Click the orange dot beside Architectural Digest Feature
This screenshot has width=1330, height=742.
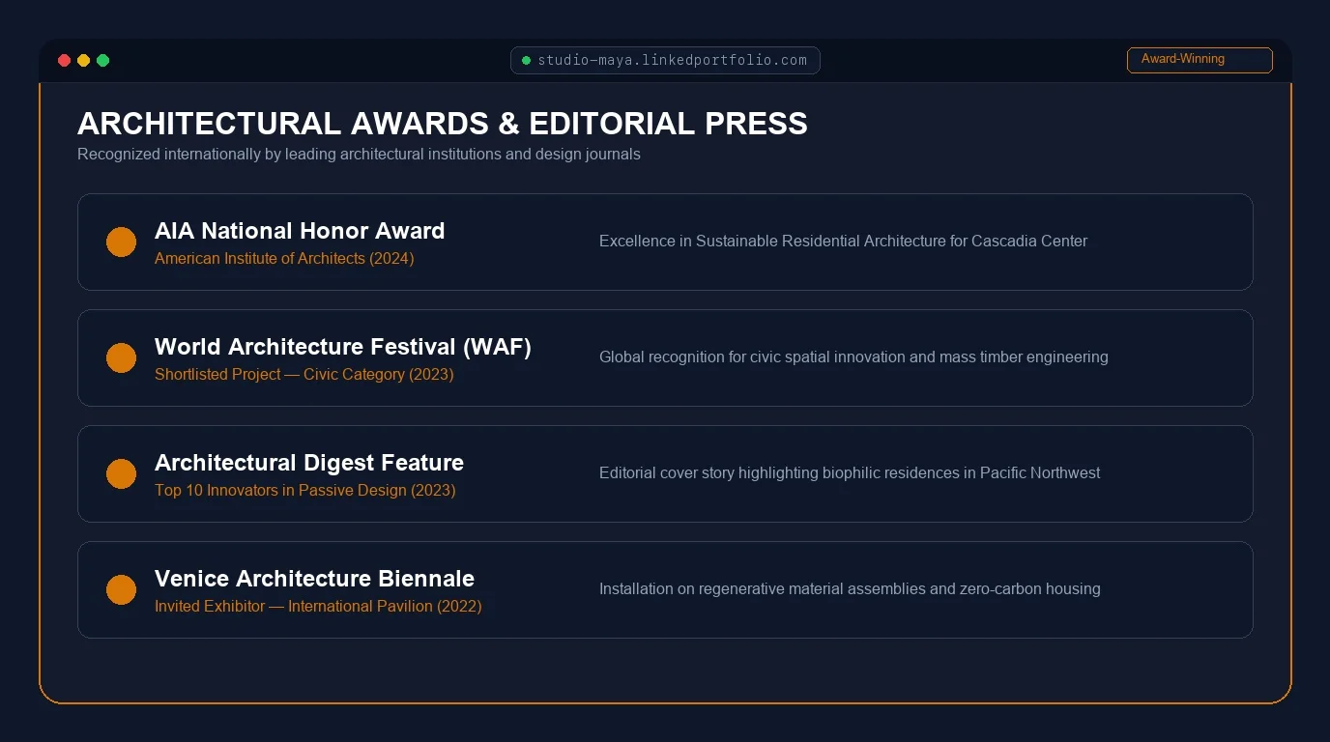coord(121,473)
